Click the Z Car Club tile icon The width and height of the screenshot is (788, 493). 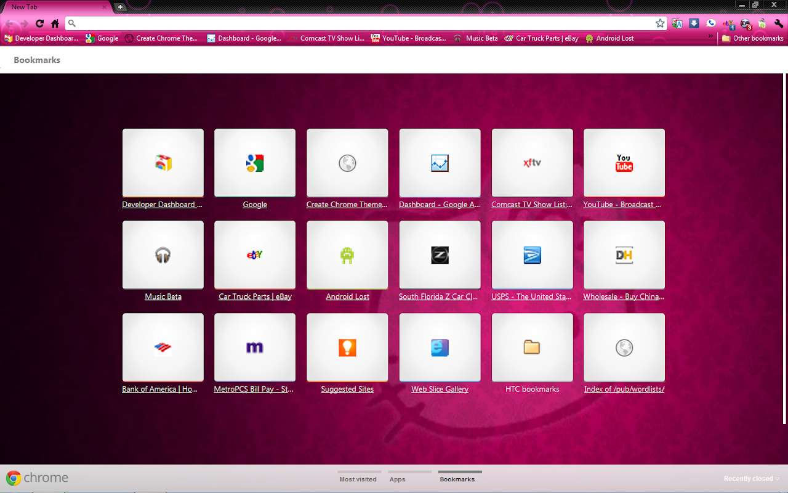pyautogui.click(x=440, y=255)
